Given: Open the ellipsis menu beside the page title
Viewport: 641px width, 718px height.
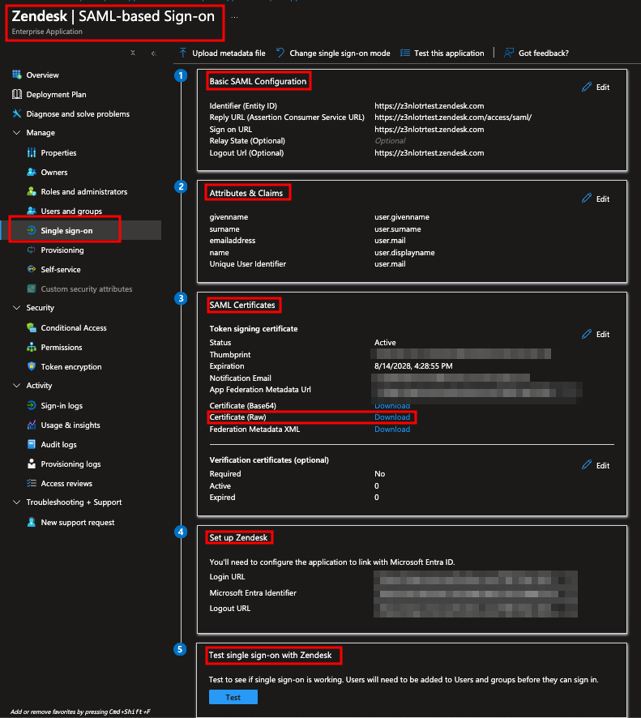Looking at the screenshot, I should pyautogui.click(x=234, y=17).
